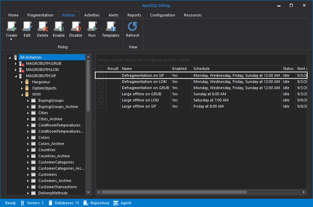Click the Disable policy icon

click(76, 27)
